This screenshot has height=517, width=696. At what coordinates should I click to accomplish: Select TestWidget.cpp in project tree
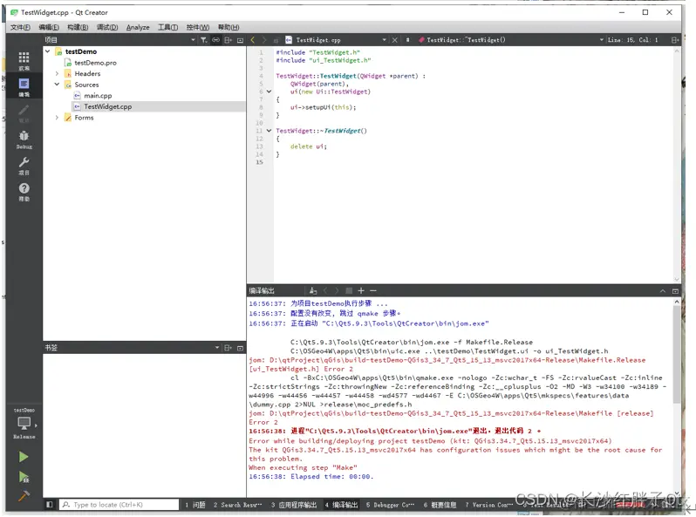pyautogui.click(x=107, y=106)
